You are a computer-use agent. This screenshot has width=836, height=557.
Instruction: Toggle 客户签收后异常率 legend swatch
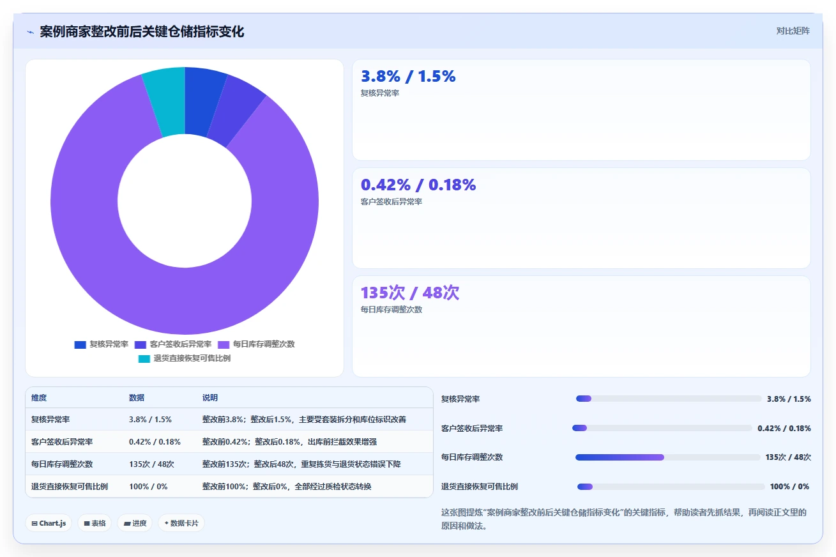141,344
